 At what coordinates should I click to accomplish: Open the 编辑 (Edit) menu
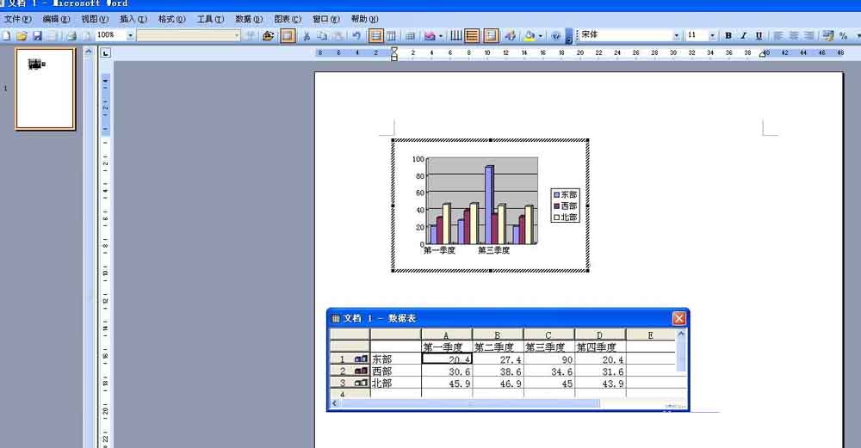pos(56,19)
